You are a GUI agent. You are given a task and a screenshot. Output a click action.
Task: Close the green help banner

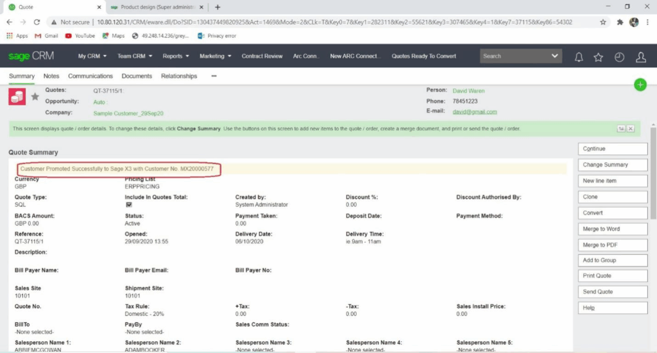(x=630, y=129)
